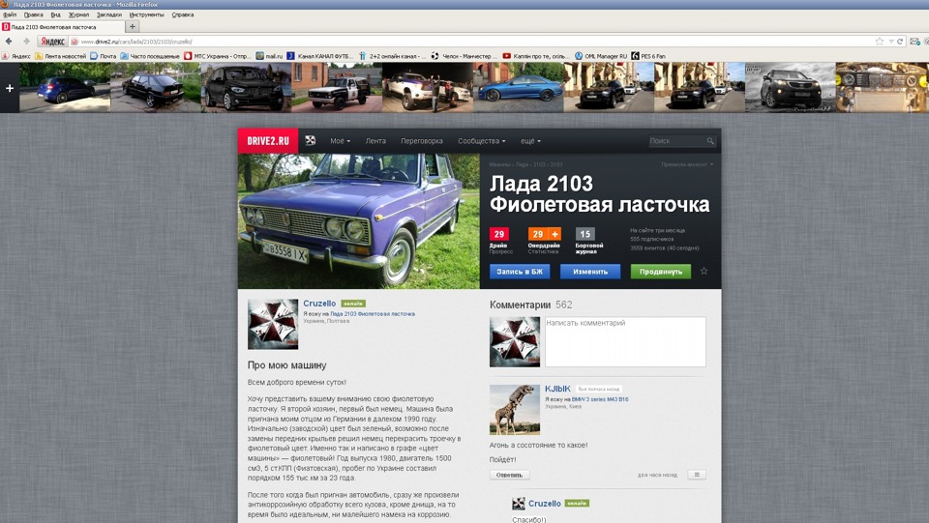Image resolution: width=929 pixels, height=523 pixels.
Task: Add car to favorites with star icon
Action: (704, 271)
